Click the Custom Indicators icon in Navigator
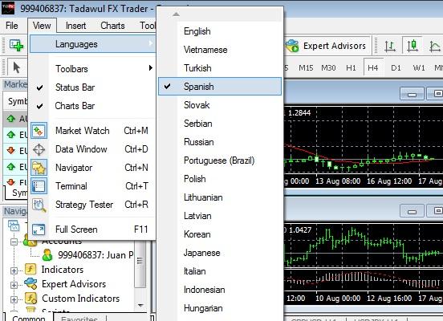The width and height of the screenshot is (443, 321). pyautogui.click(x=30, y=298)
